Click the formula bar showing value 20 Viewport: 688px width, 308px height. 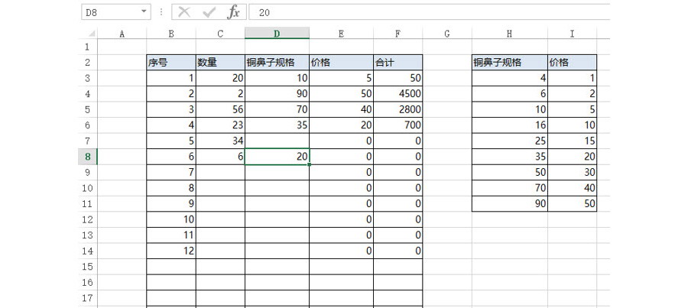[429, 12]
